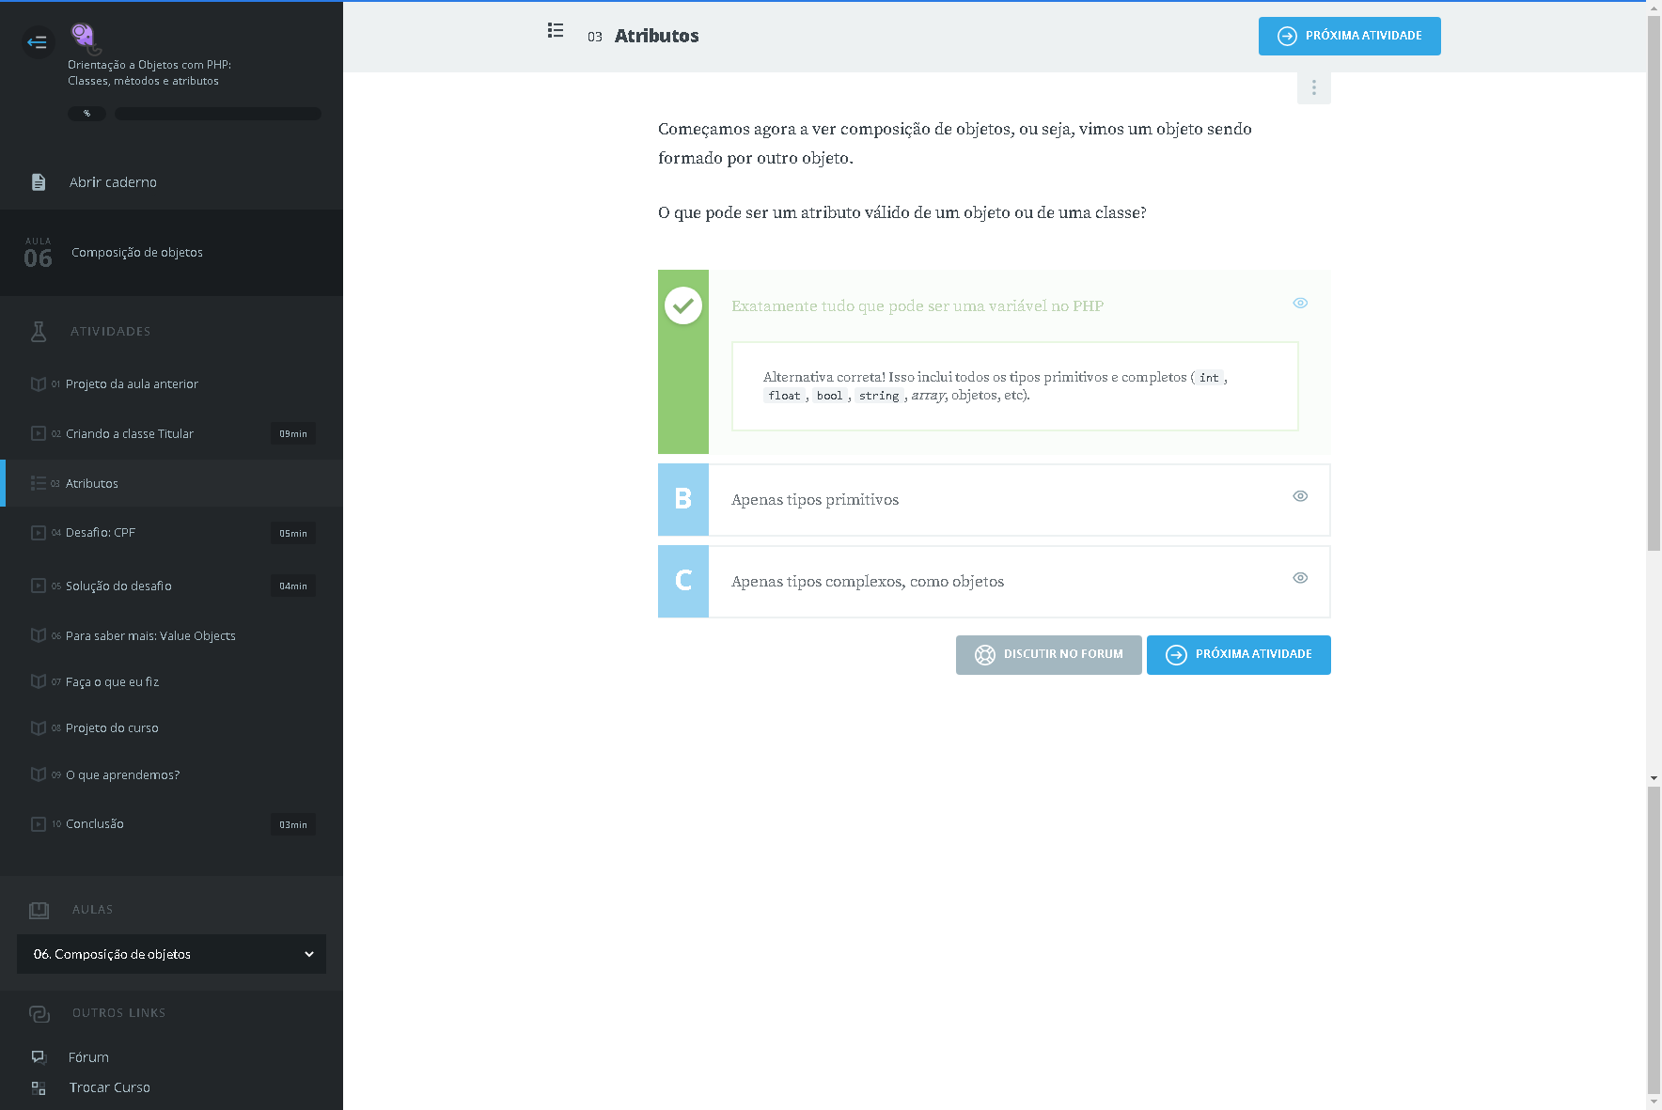Select alternative B letter block
This screenshot has width=1662, height=1110.
(683, 500)
